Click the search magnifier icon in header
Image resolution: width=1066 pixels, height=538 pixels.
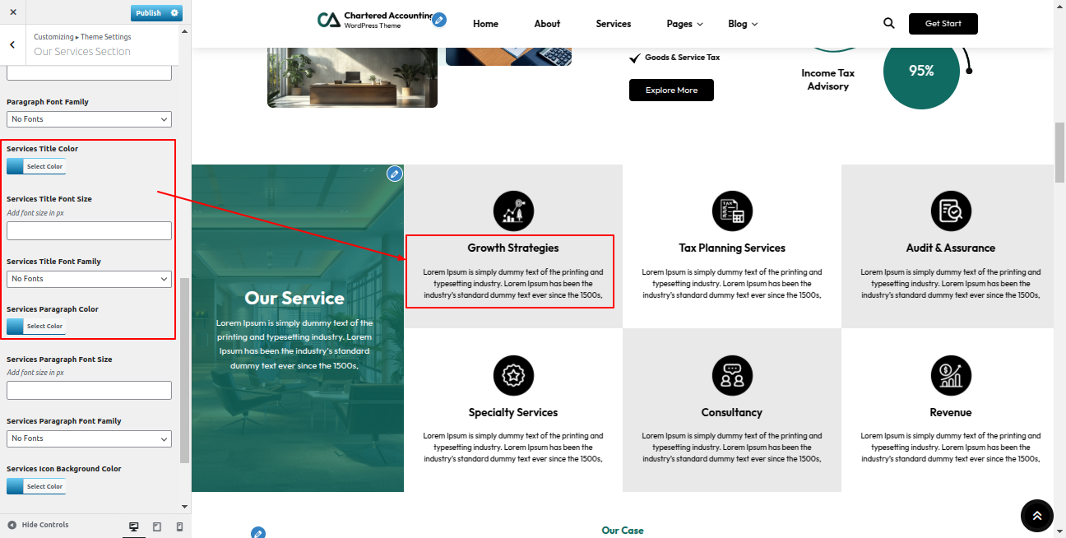[888, 24]
